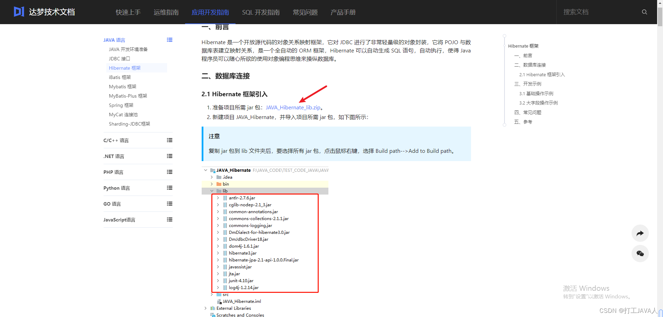663x317 pixels.
Task: Open the 常见问题 nav tab
Action: tap(305, 12)
